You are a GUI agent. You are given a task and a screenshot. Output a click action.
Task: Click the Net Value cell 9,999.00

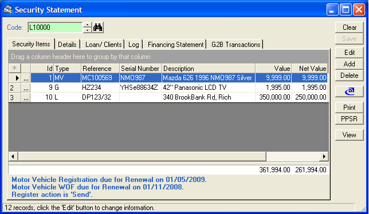309,78
